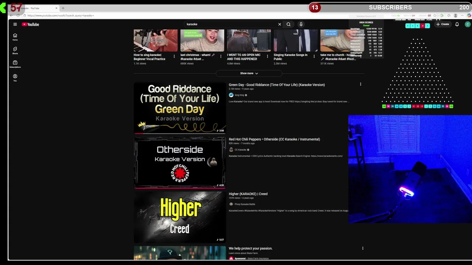Open the How to sing karaoke short thumbnail
The height and width of the screenshot is (265, 472).
tap(156, 40)
